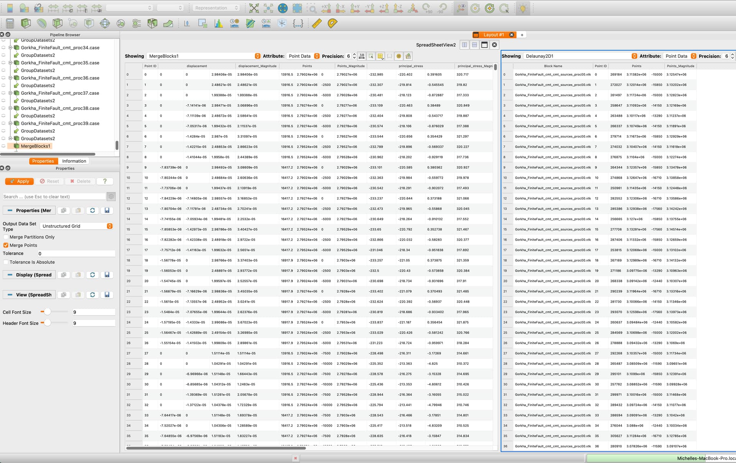Switch to the Information tab

pyautogui.click(x=74, y=161)
